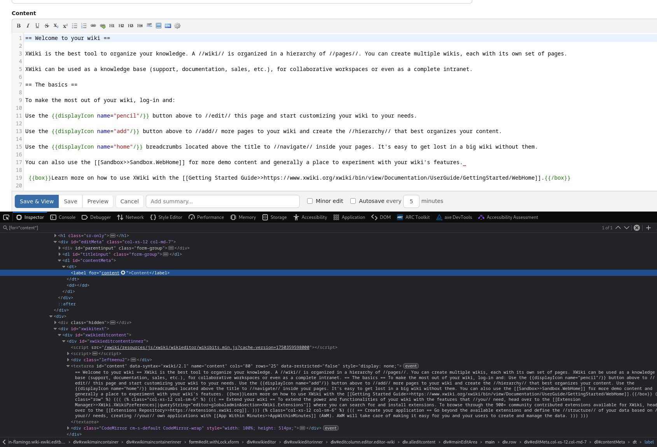Collapse the dl#contentMeta node
Screen dimensions: 657x447
coord(59,260)
